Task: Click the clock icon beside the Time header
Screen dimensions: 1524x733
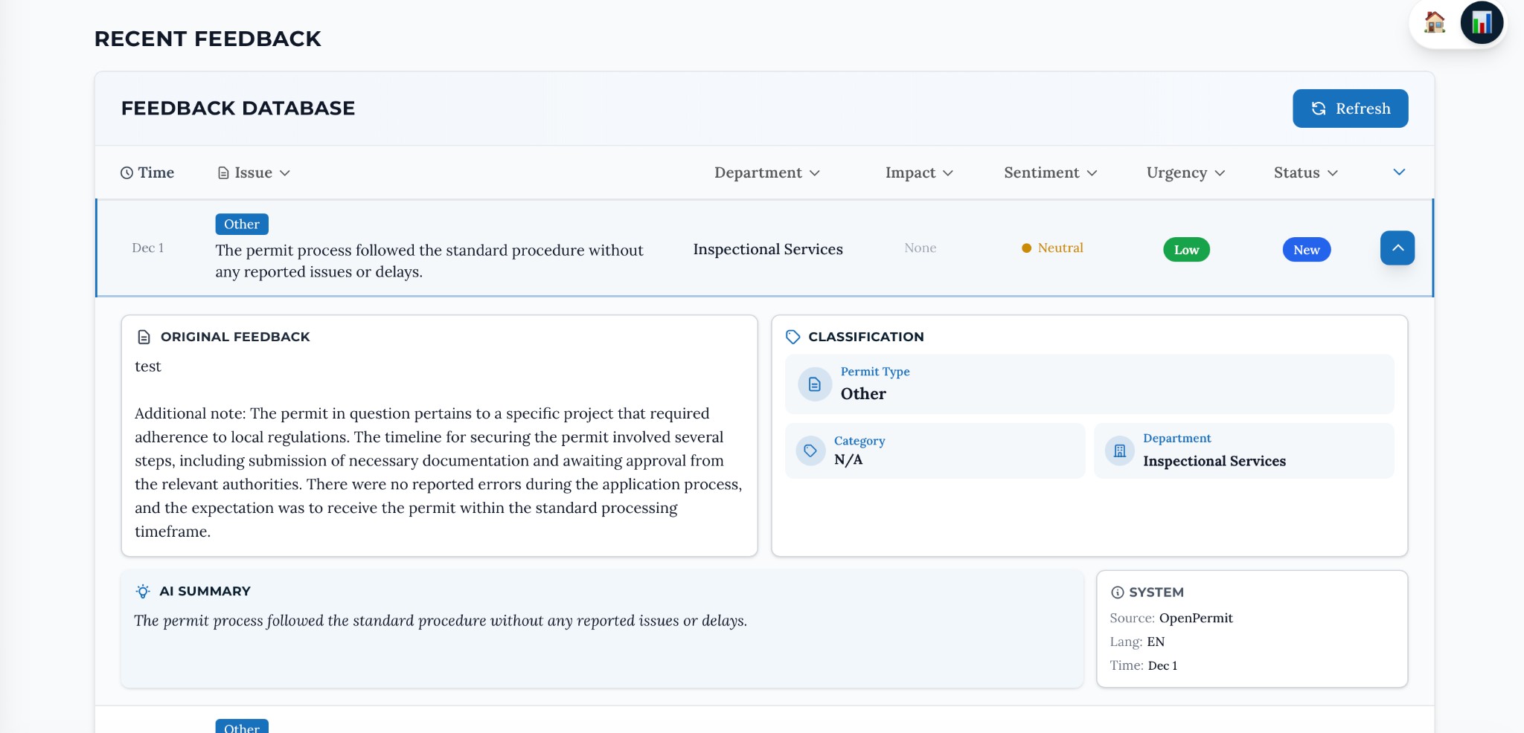Action: coord(127,172)
